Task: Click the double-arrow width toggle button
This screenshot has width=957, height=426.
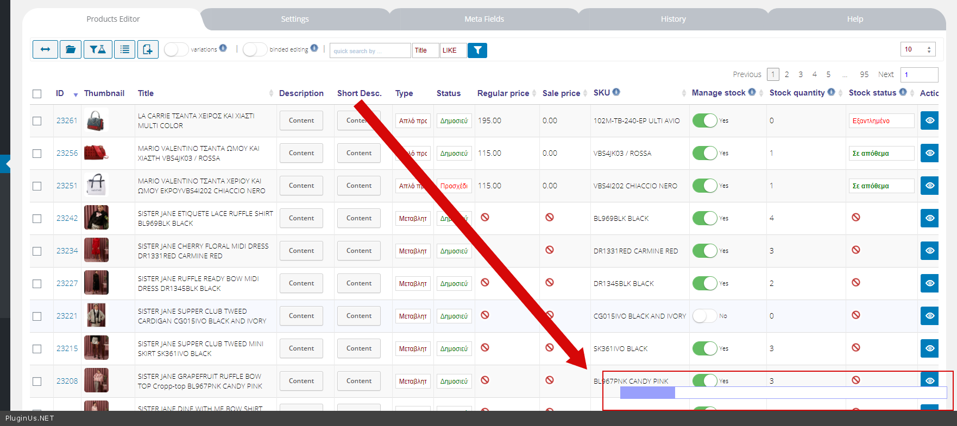Action: (x=45, y=49)
